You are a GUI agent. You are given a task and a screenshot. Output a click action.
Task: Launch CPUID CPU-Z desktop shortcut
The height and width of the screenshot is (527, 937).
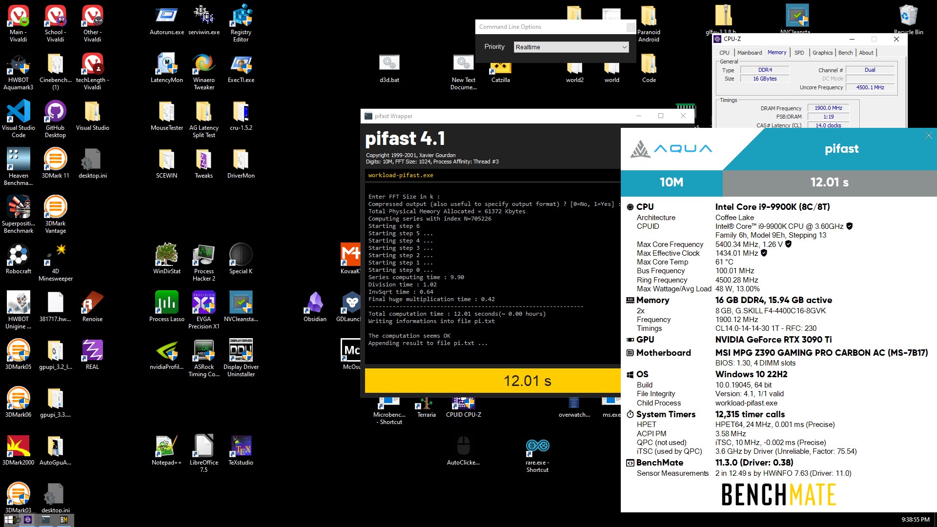(464, 408)
